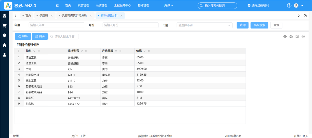
Task: Expand the user account dropdown arrow
Action: click(302, 6)
